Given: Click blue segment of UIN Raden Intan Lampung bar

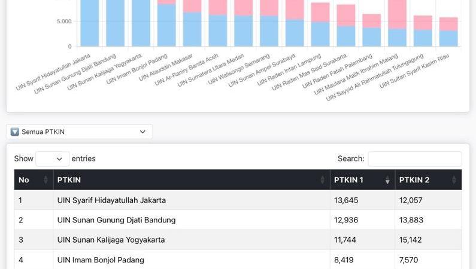Looking at the screenshot, I should click(x=320, y=34).
